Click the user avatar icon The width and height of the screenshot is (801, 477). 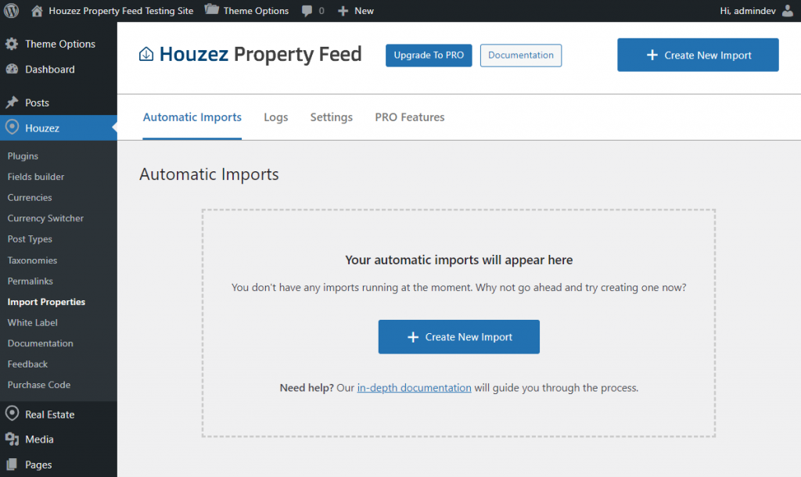click(x=788, y=11)
